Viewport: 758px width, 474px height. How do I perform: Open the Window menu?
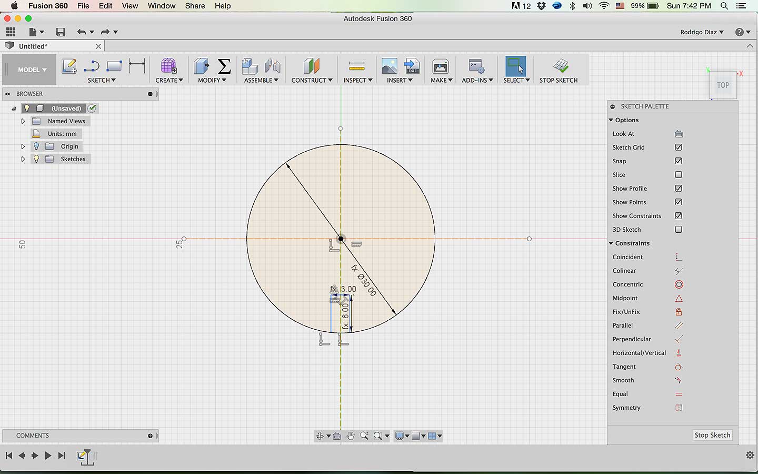[162, 6]
